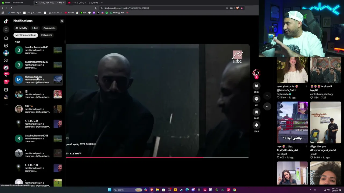Open the YouTube bookmark

[69, 13]
